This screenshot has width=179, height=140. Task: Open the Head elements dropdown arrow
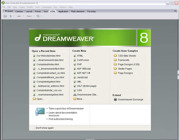14,16
